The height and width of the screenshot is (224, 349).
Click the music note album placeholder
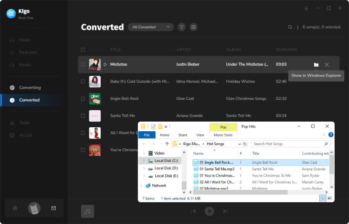pos(88,211)
